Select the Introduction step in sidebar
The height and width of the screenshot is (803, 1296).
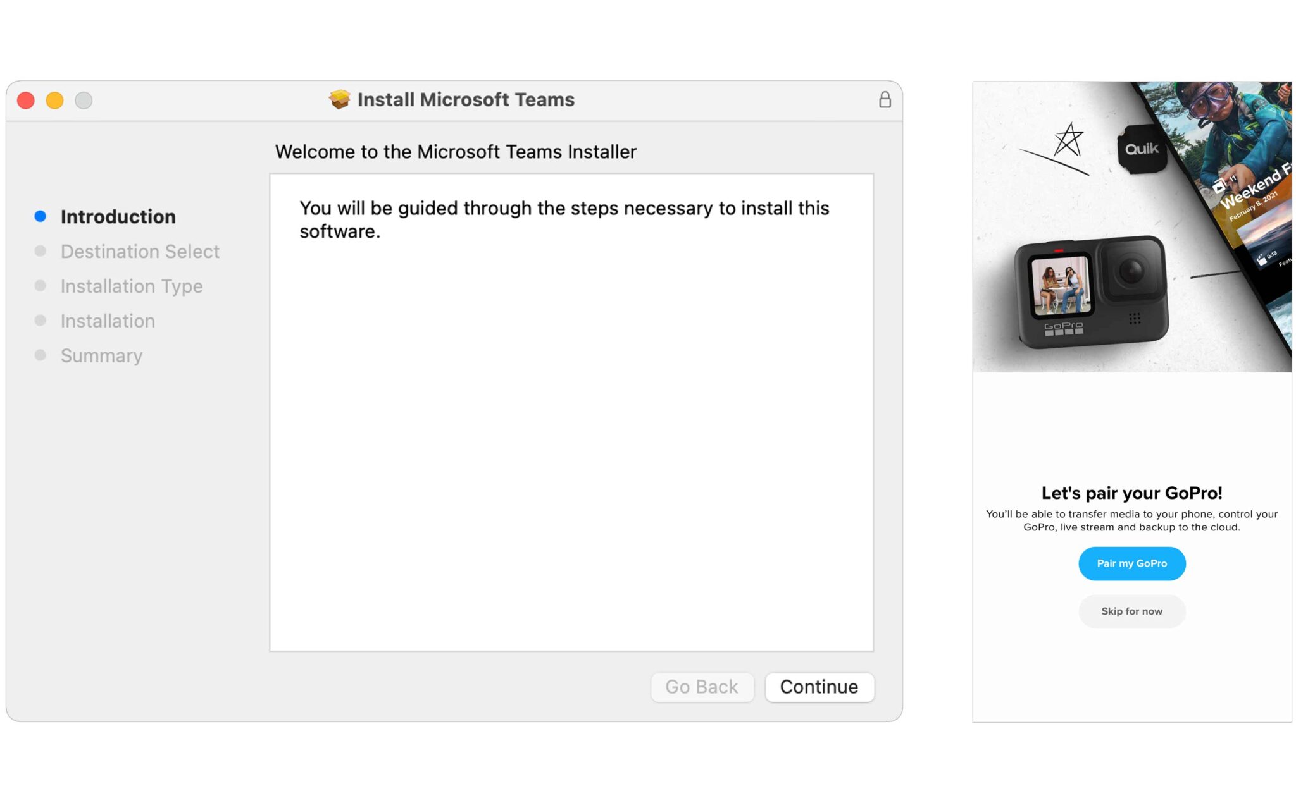point(118,216)
